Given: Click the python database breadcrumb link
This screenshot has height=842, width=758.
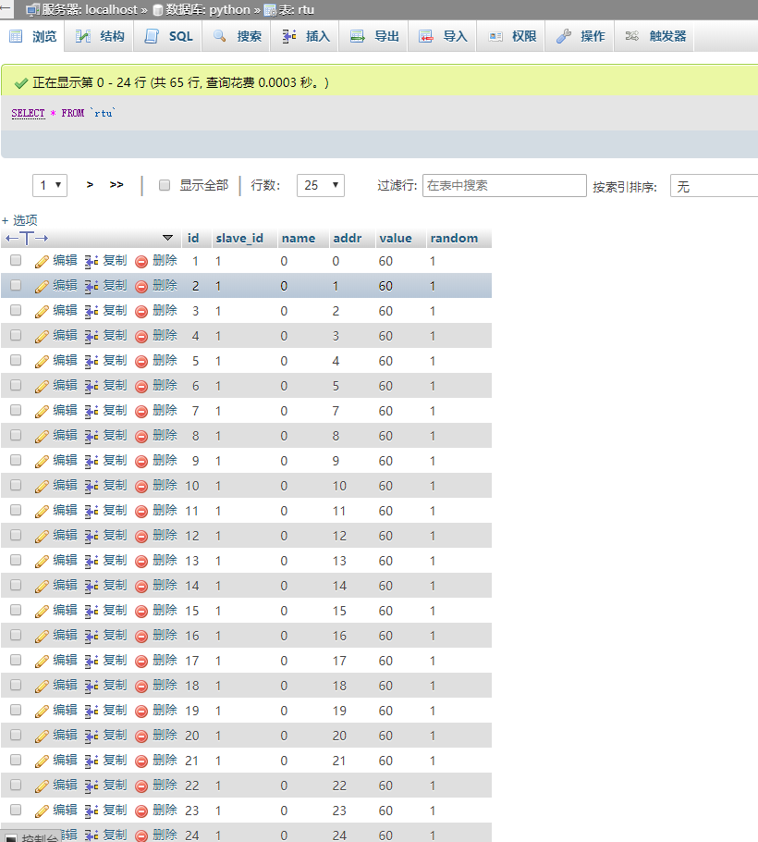Looking at the screenshot, I should (208, 9).
